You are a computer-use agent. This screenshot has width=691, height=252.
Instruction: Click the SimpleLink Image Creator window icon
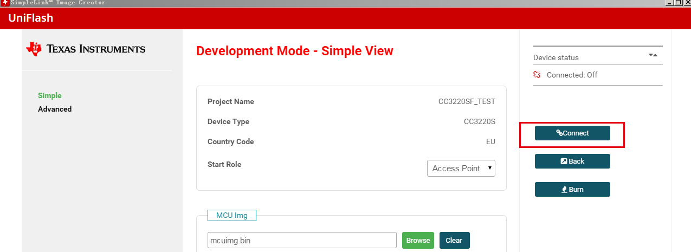click(4, 3)
